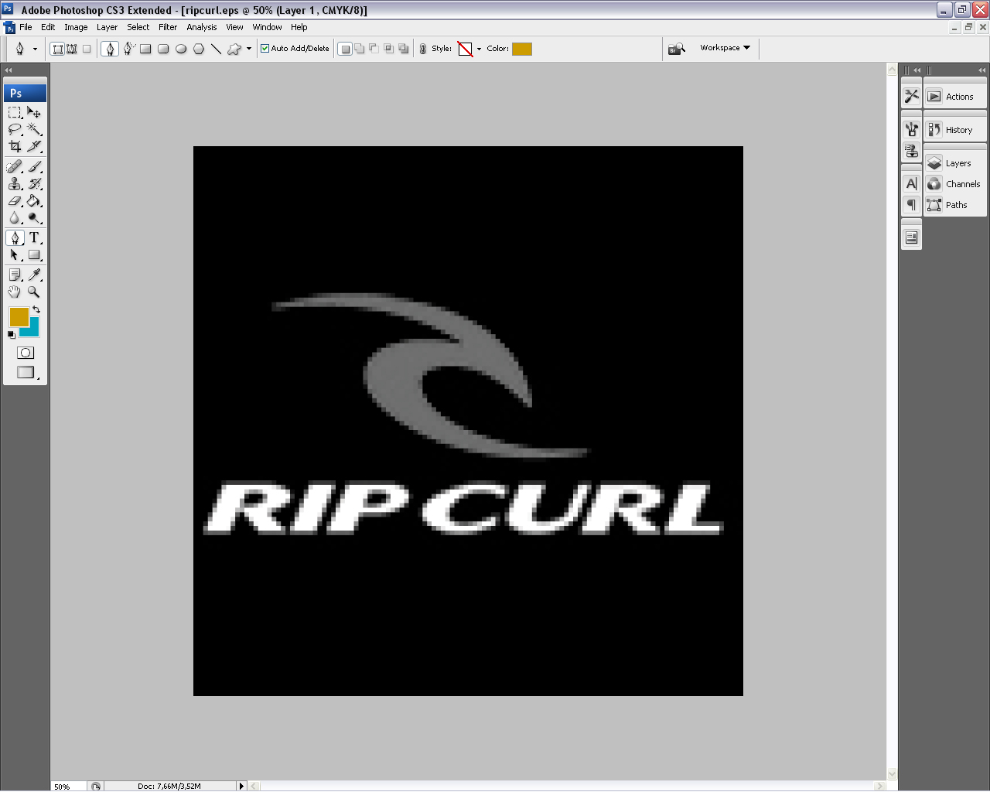Click the Go to Bridge icon
990x792 pixels.
(x=677, y=49)
